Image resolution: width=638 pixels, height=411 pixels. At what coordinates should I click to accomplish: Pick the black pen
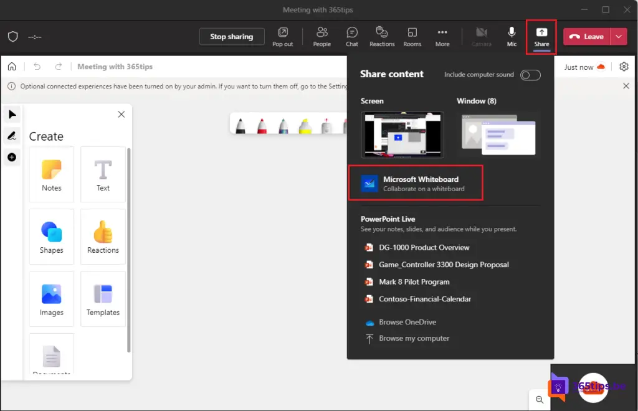[240, 126]
